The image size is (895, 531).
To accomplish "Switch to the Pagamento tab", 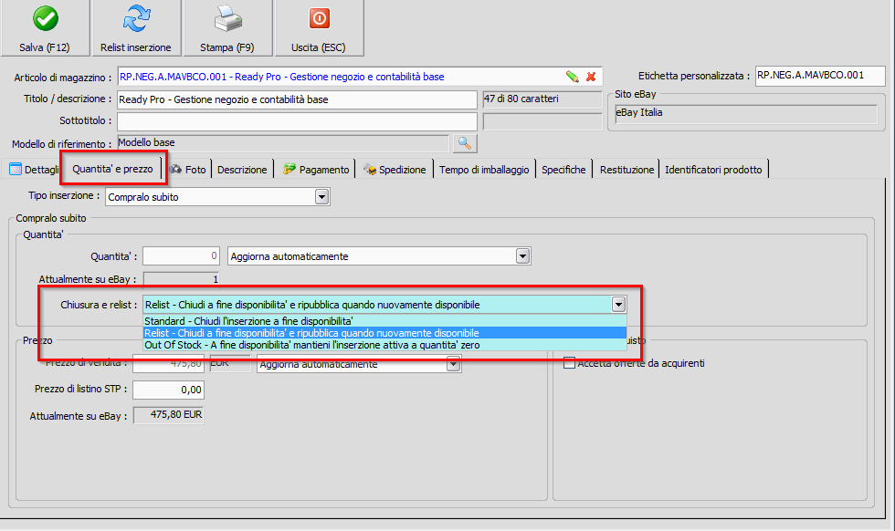I will coord(316,170).
